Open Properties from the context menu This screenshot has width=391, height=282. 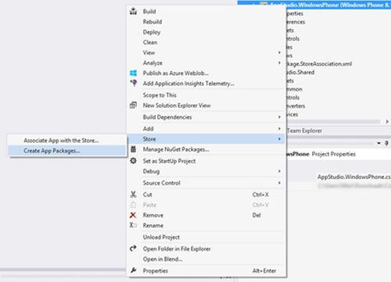coord(156,271)
